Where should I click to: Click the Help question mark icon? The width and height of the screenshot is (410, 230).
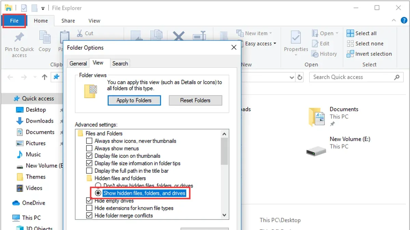tap(404, 20)
